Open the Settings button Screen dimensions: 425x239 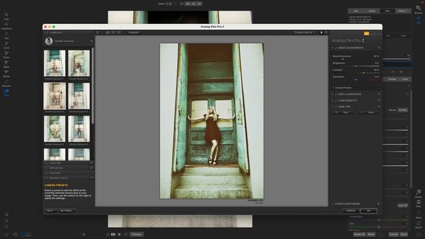tap(66, 210)
